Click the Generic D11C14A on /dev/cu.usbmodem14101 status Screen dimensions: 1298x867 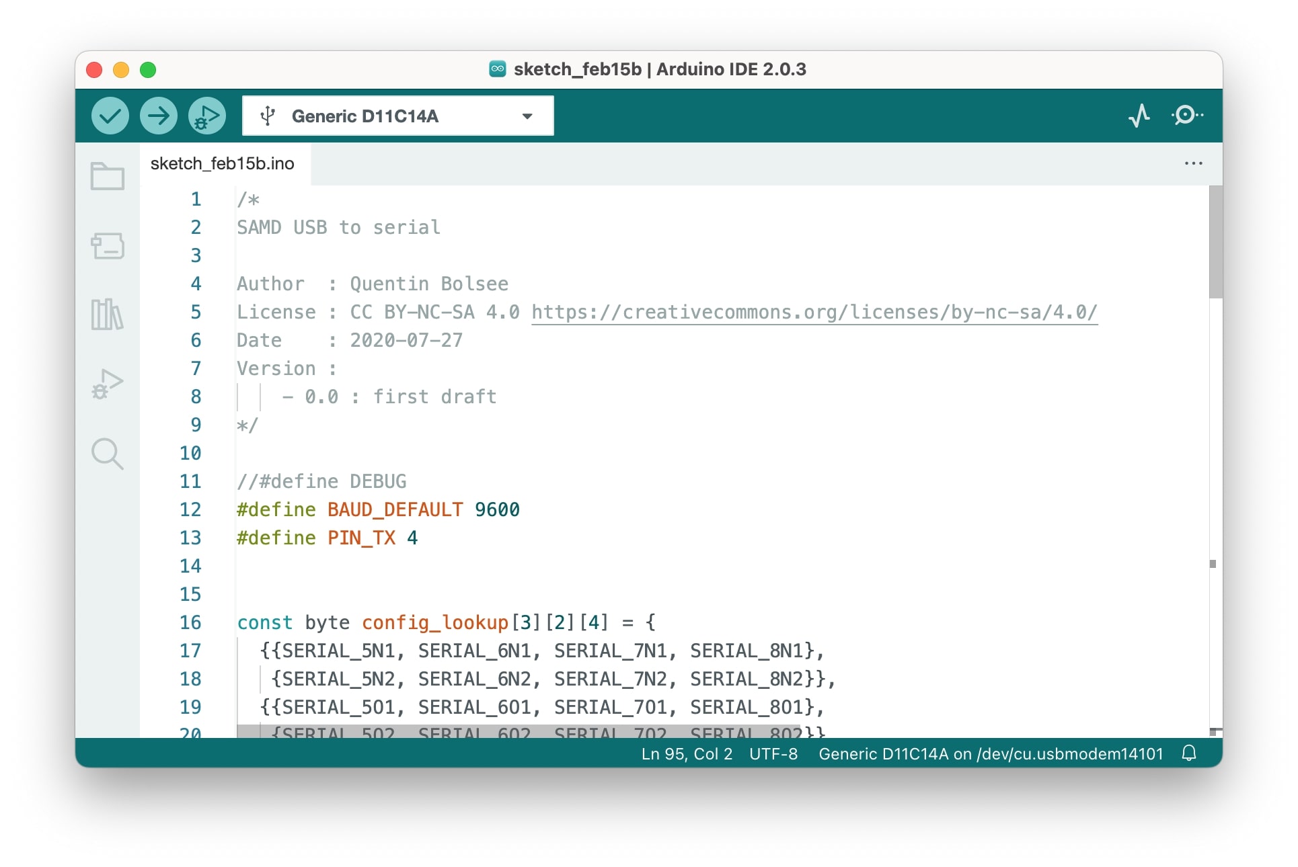pyautogui.click(x=991, y=754)
